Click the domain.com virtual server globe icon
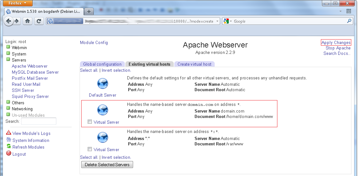Screen dimensions: 358x176 [x=103, y=110]
